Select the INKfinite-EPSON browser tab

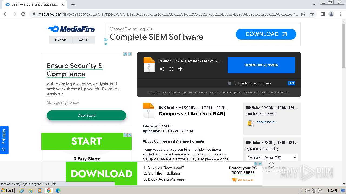(35, 5)
